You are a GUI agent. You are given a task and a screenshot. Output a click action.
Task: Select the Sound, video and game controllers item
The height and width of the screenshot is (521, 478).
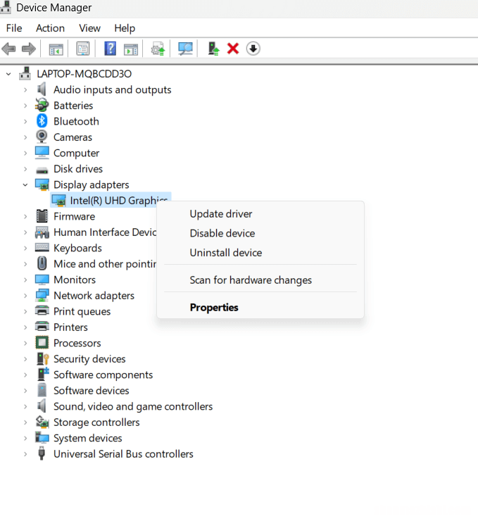point(132,406)
